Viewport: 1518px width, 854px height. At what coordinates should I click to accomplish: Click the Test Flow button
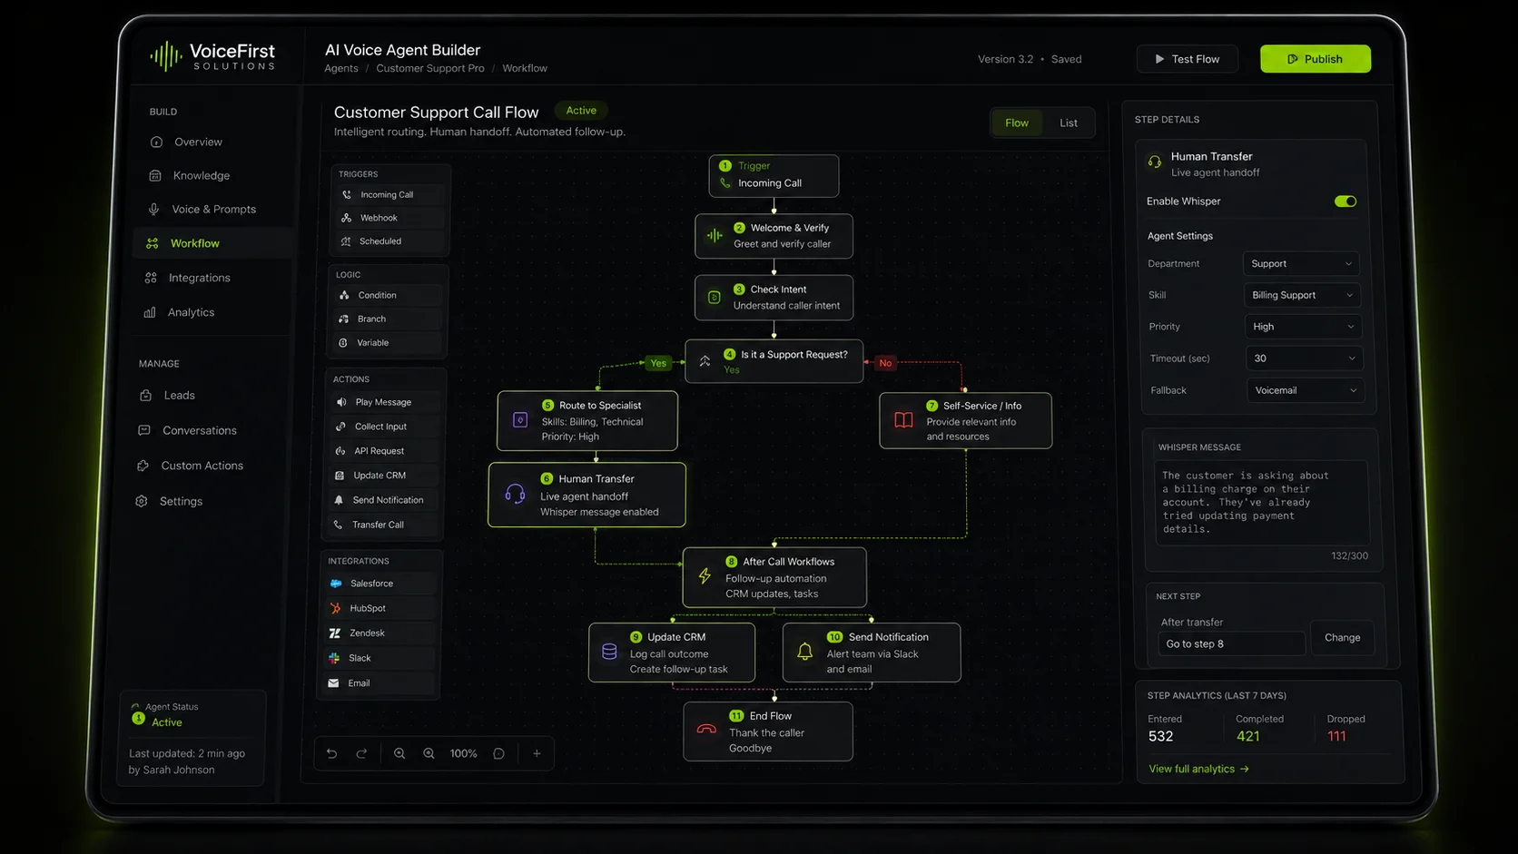[x=1187, y=59]
